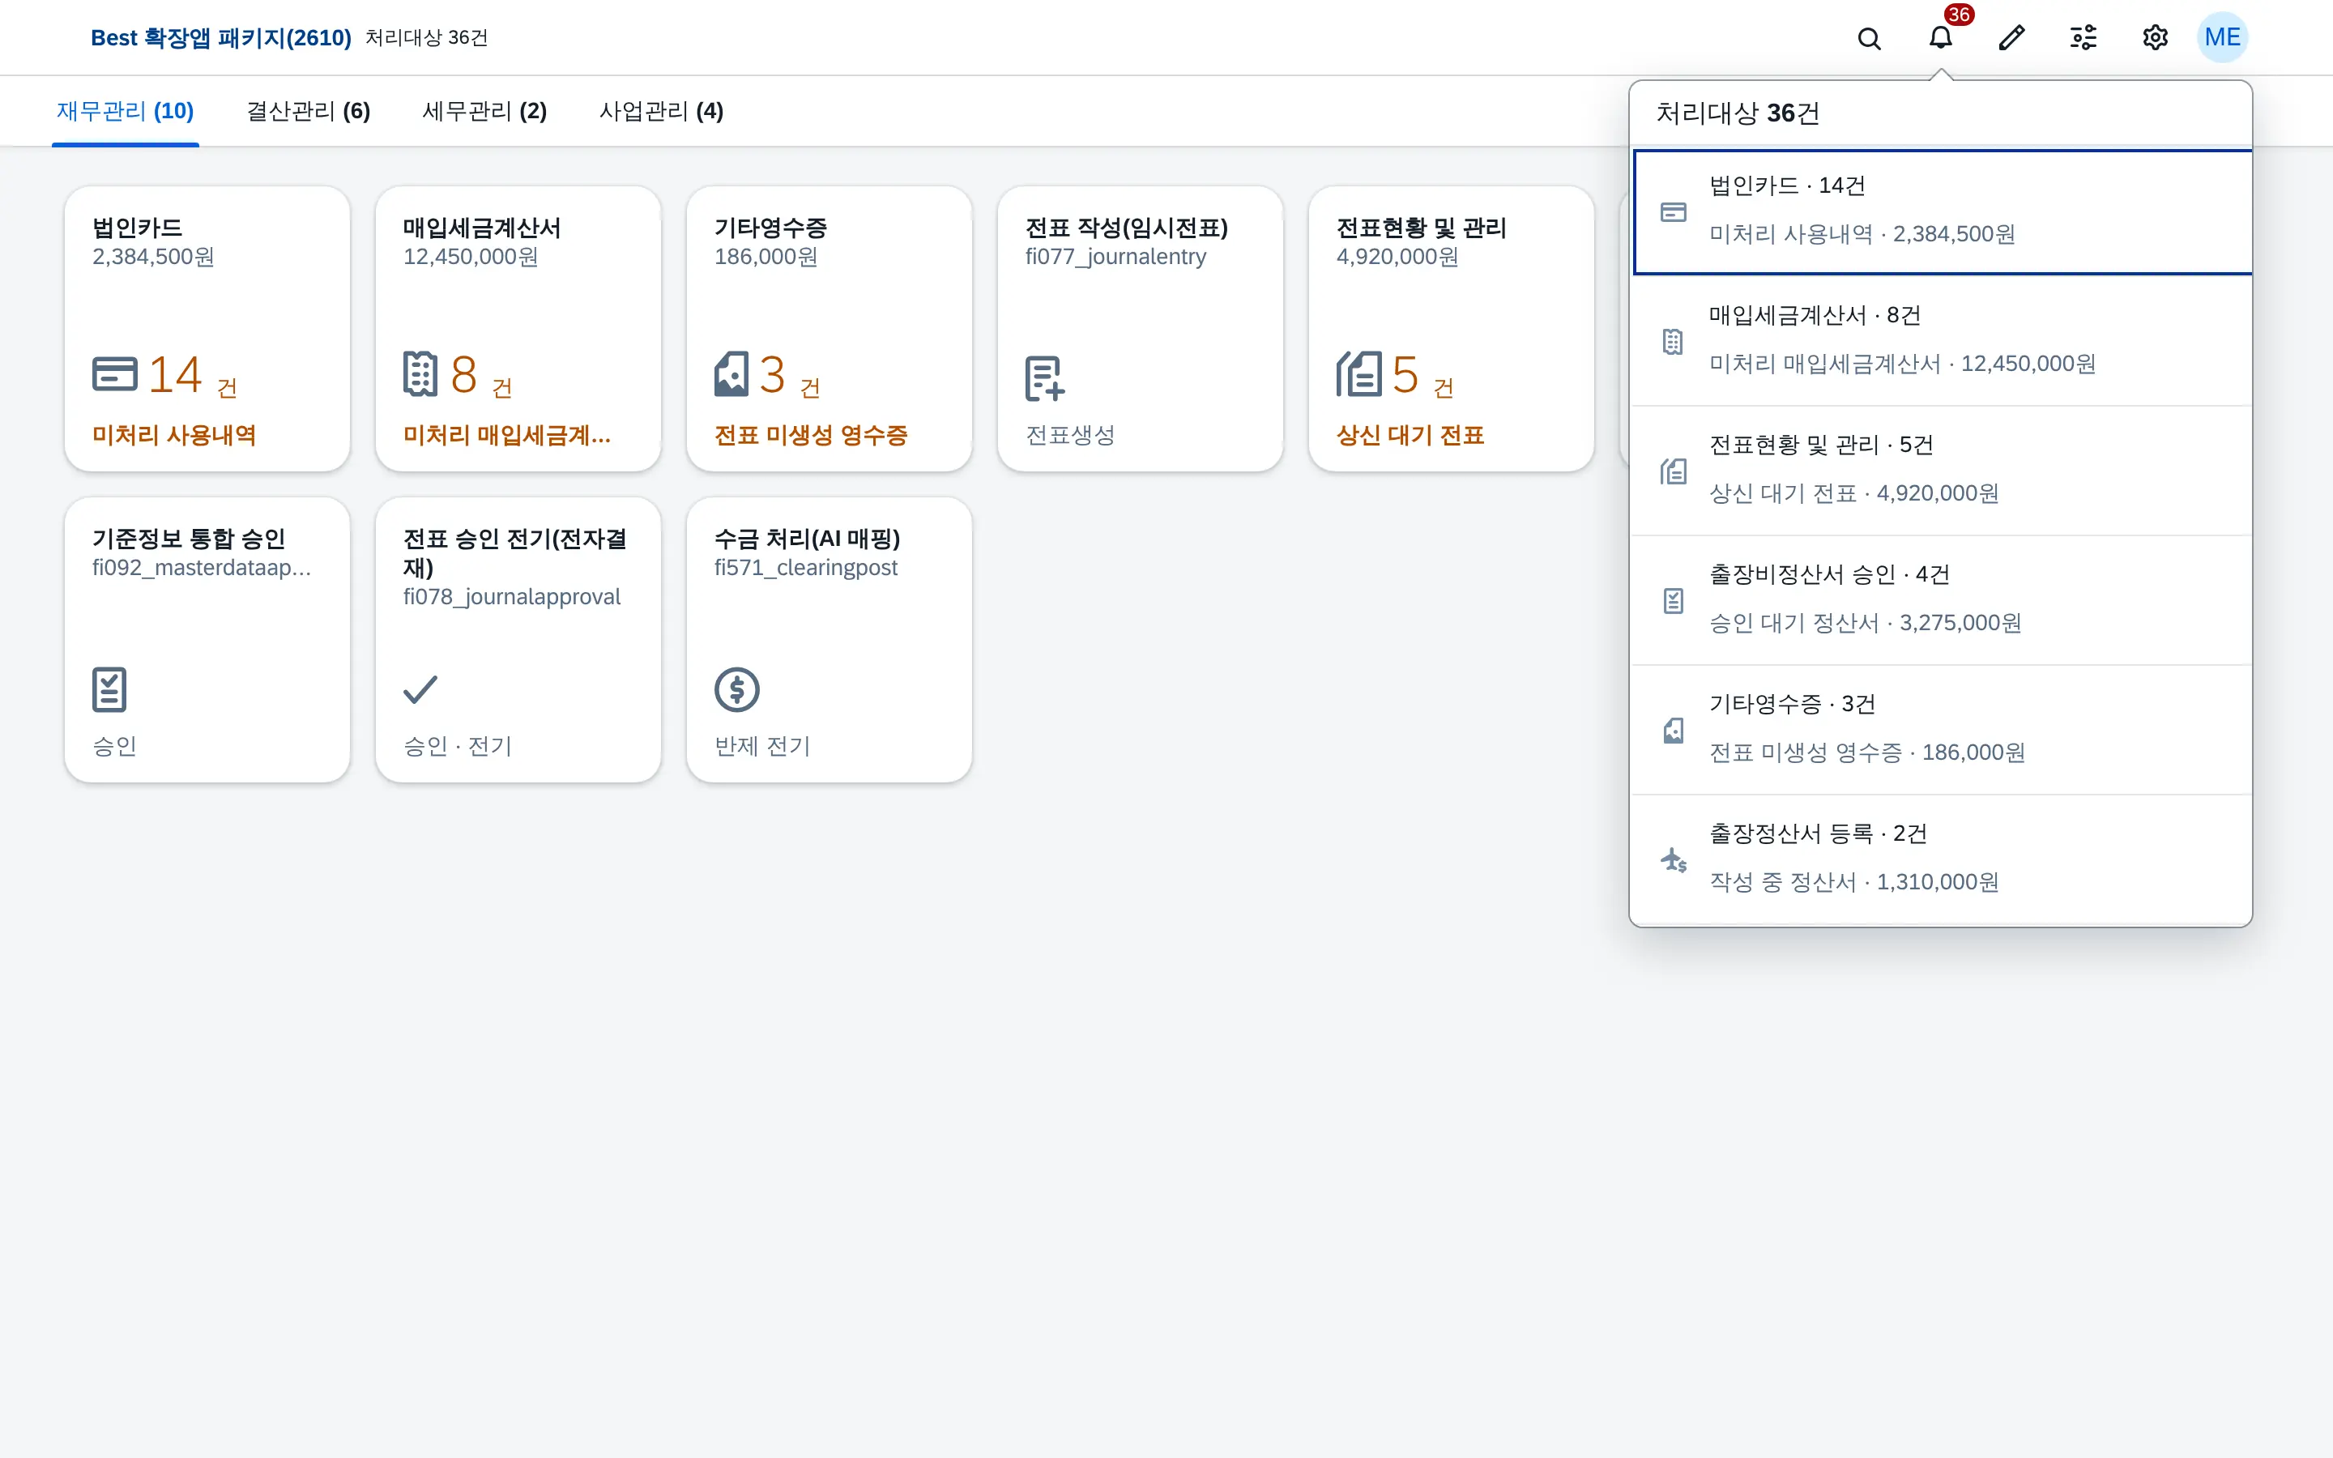Screen dimensions: 2333x1458
Task: Click the checklist icon on 기준정보 통합 승인 tile
Action: tap(109, 689)
